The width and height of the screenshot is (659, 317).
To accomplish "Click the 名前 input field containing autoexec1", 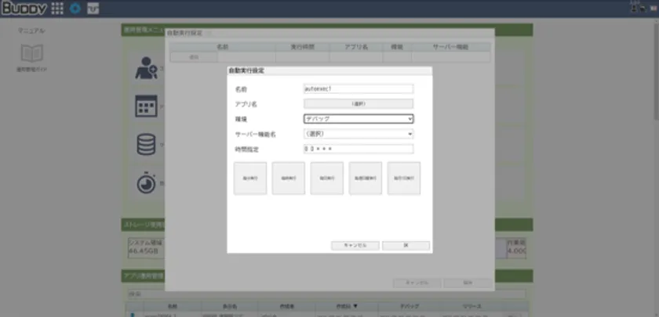I will tap(359, 89).
